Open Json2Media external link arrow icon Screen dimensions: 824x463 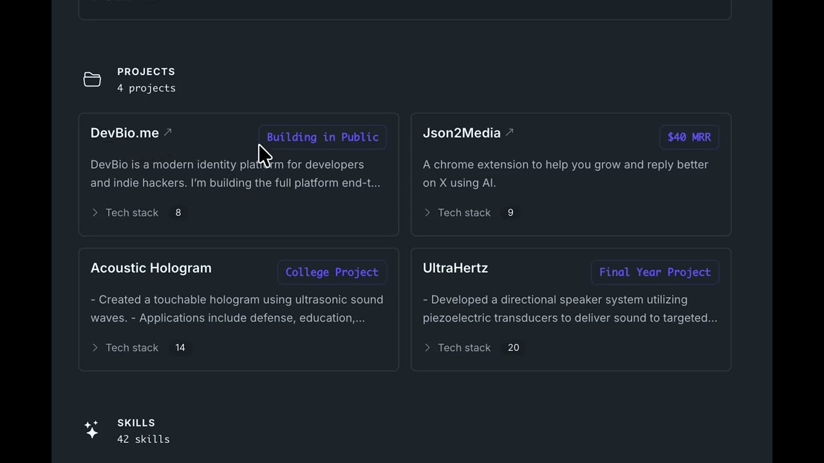tap(509, 132)
